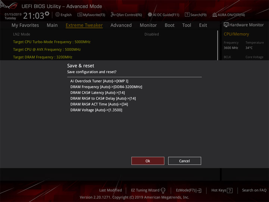269x202 pixels.
Task: Cancel the Save & reset dialog
Action: tap(185, 161)
